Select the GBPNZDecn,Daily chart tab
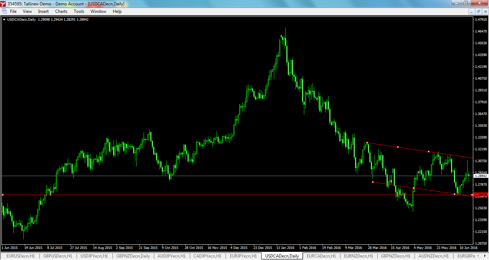The height and width of the screenshot is (260, 489). point(134,256)
